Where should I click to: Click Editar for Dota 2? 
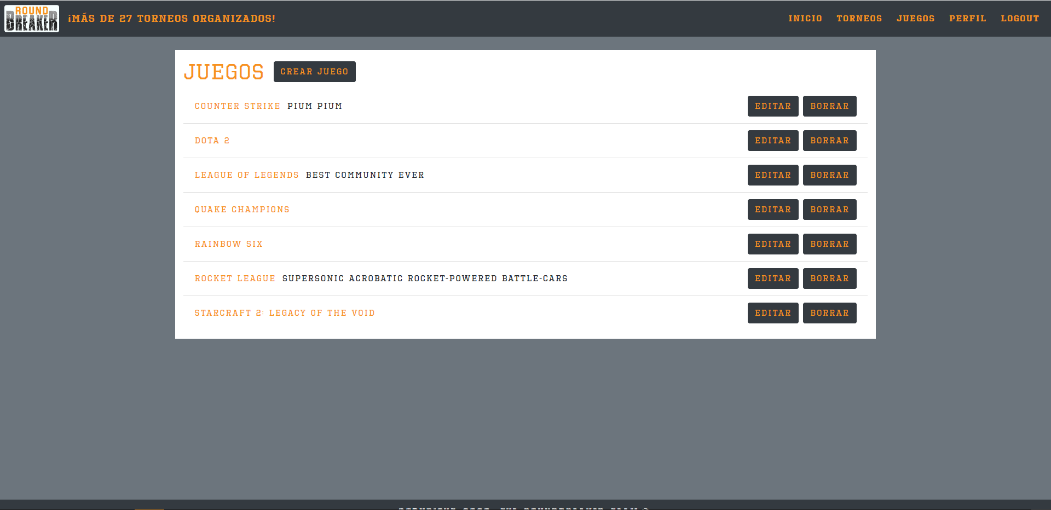click(x=773, y=141)
